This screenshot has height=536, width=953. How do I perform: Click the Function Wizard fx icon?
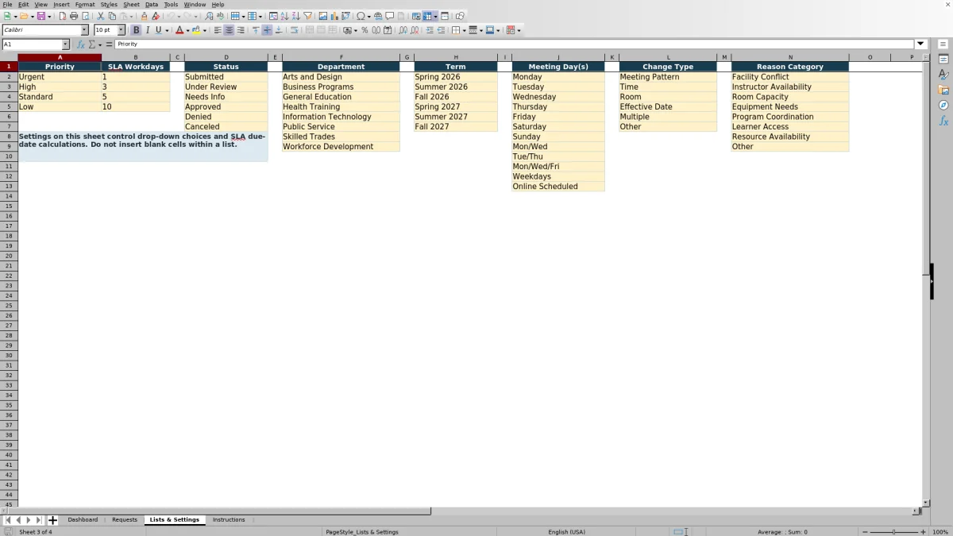(x=81, y=44)
